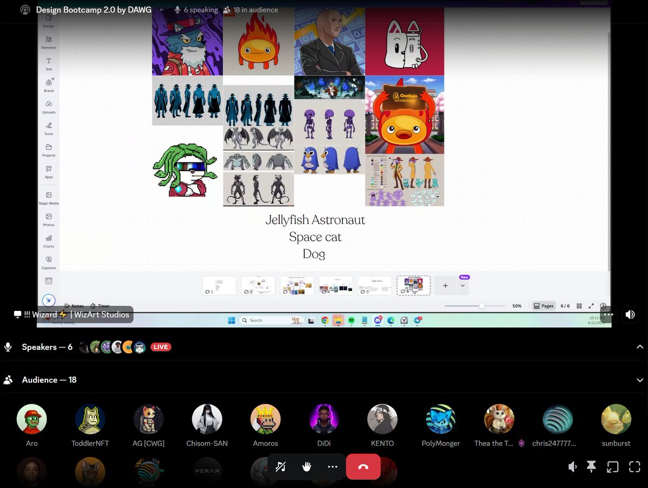Enter Canva fullscreen present mode icon
Screen dimensions: 648x488
click(x=591, y=306)
